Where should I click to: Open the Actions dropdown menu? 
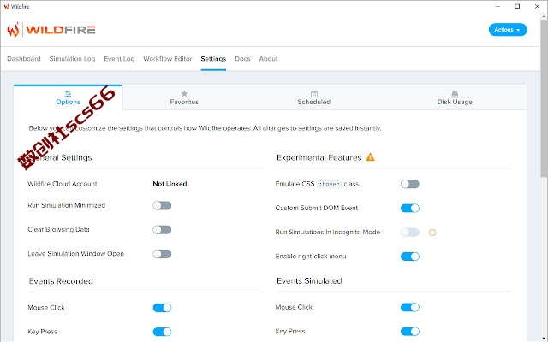point(508,30)
